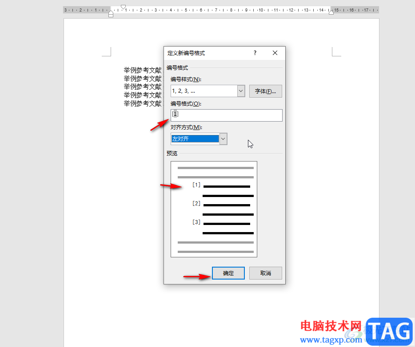Click the first-line indent marker on ruler
This screenshot has width=415, height=347.
pos(124,7)
